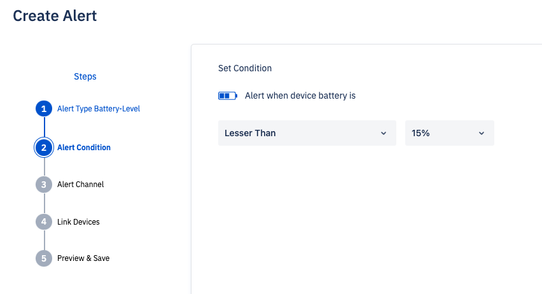This screenshot has width=542, height=294.
Task: Click the blue Steps heading
Action: (x=85, y=76)
